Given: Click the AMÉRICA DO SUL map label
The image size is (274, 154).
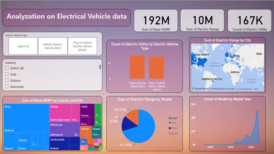Looking at the screenshot, I should coord(212,79).
